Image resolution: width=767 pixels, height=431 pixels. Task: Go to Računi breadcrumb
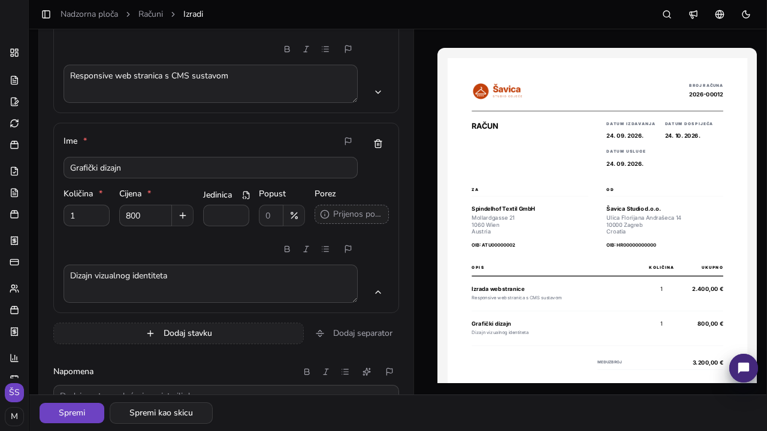pyautogui.click(x=150, y=14)
